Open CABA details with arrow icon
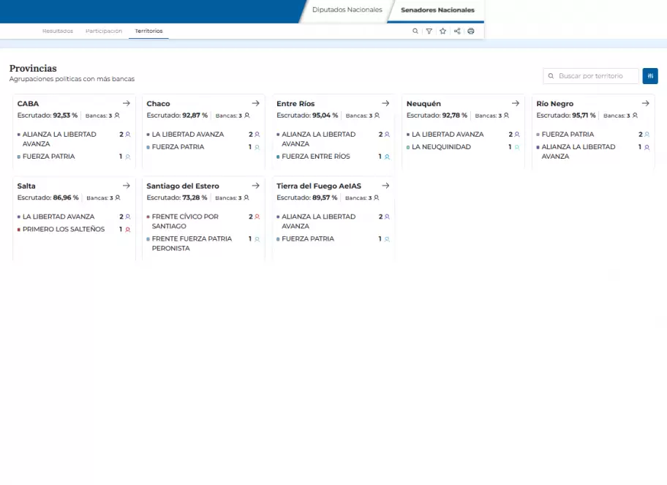This screenshot has width=667, height=485. [127, 104]
